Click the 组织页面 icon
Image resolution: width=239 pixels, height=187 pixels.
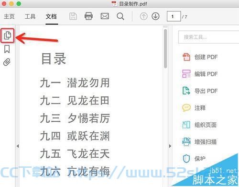coord(186,125)
